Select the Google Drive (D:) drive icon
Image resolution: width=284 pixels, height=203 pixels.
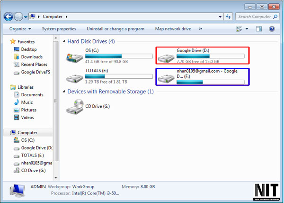coord(166,58)
